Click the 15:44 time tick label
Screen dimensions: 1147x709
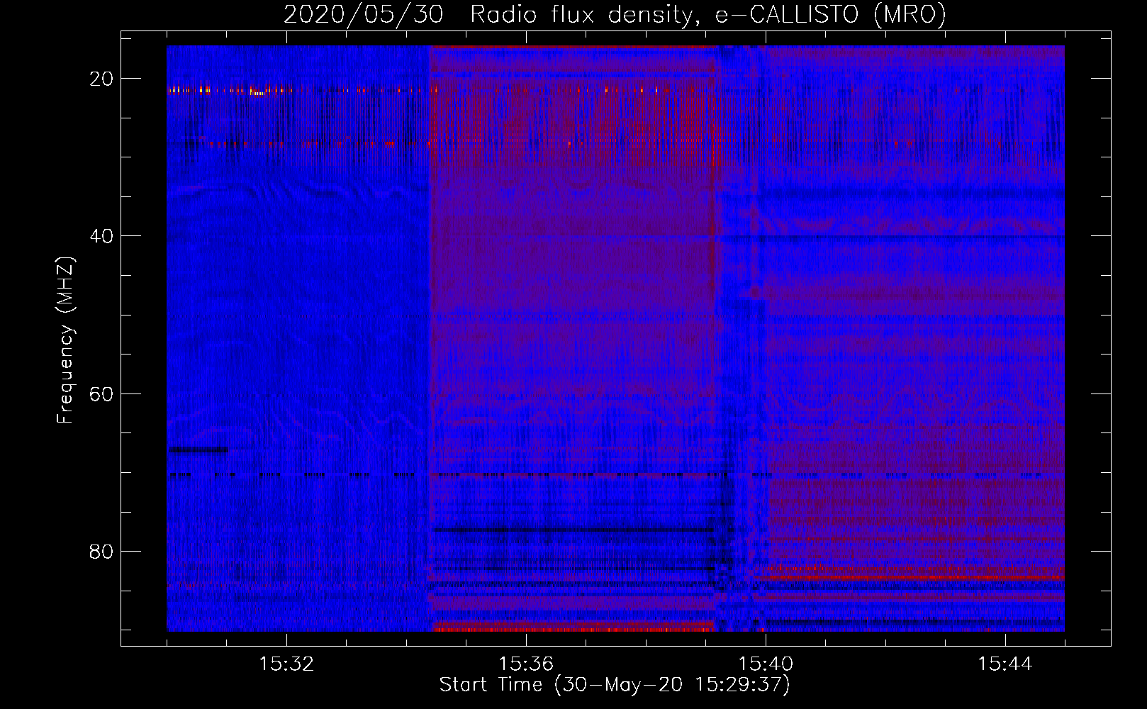[x=1005, y=664]
